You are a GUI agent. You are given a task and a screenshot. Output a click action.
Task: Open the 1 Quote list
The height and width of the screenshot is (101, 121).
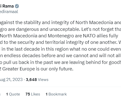(x=13, y=94)
